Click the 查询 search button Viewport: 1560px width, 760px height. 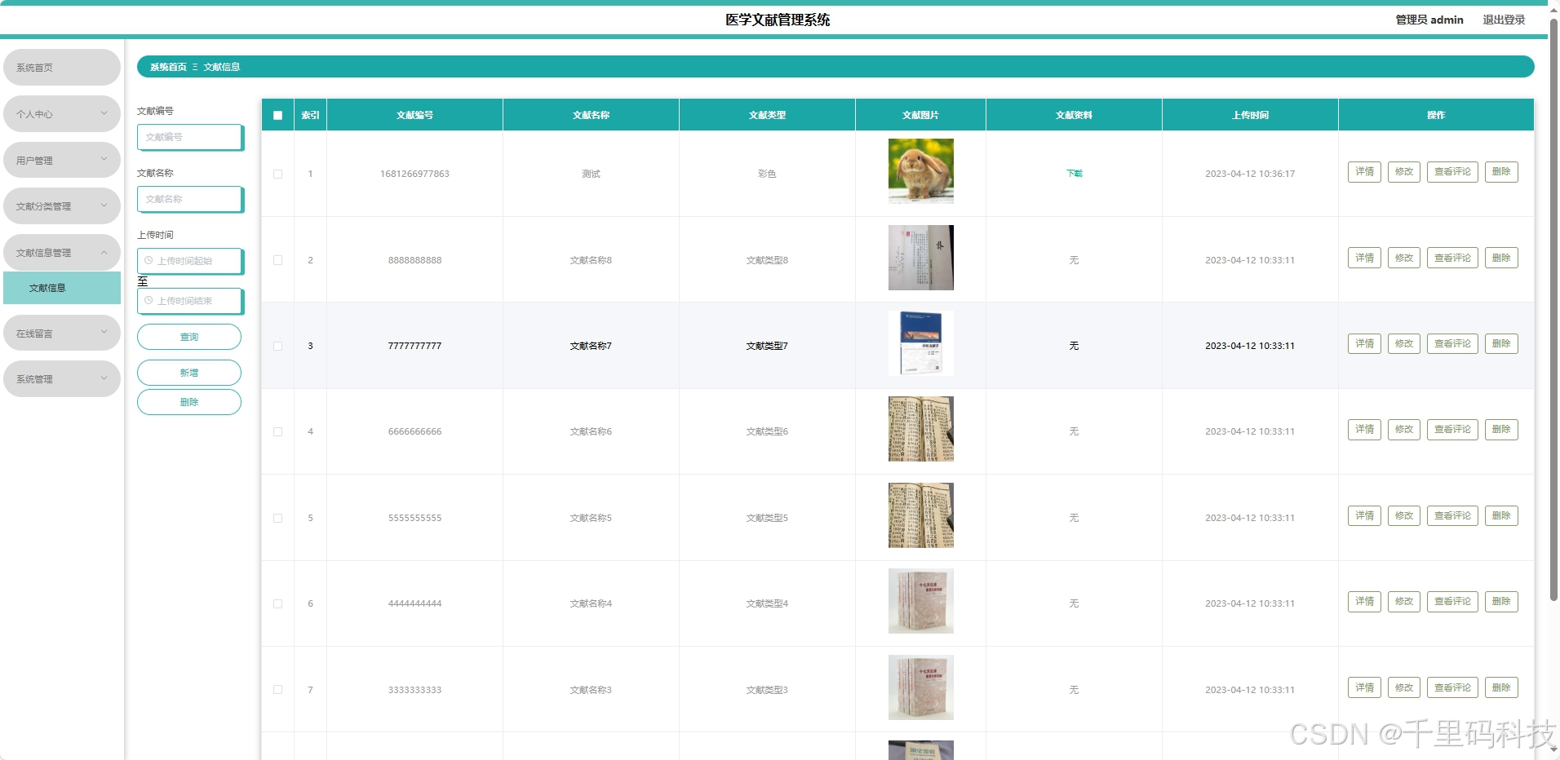pos(189,337)
